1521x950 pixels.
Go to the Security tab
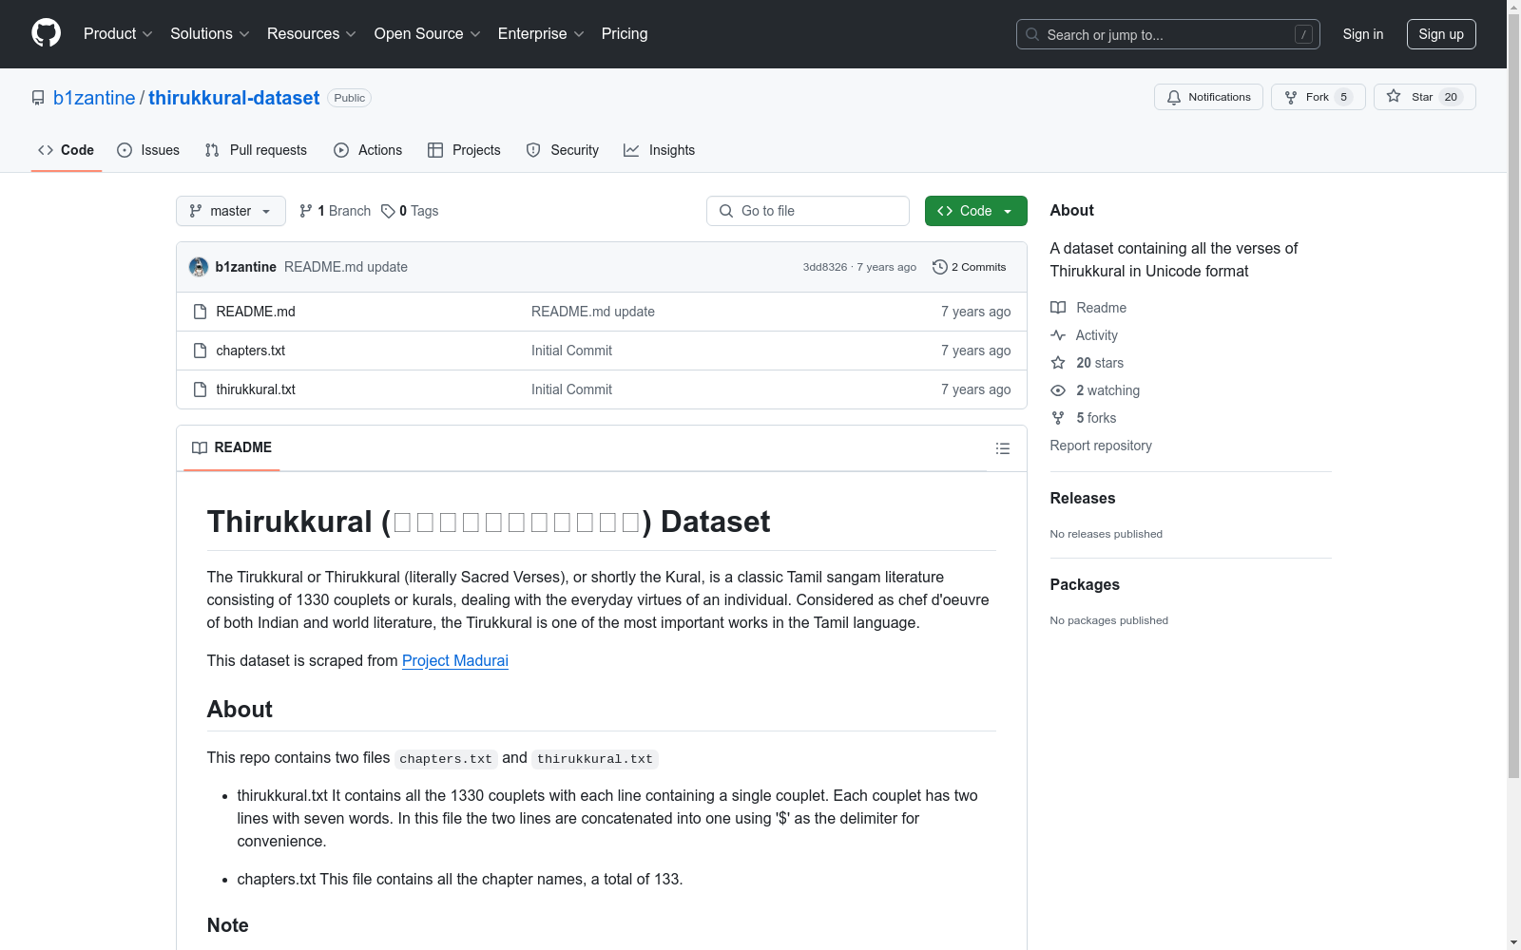point(563,150)
